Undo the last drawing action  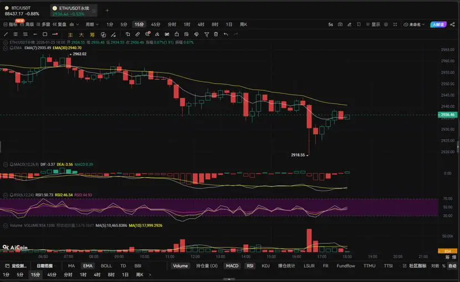coord(226,34)
